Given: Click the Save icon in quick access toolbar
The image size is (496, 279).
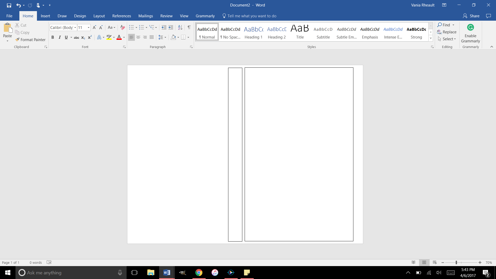Looking at the screenshot, I should pos(9,5).
